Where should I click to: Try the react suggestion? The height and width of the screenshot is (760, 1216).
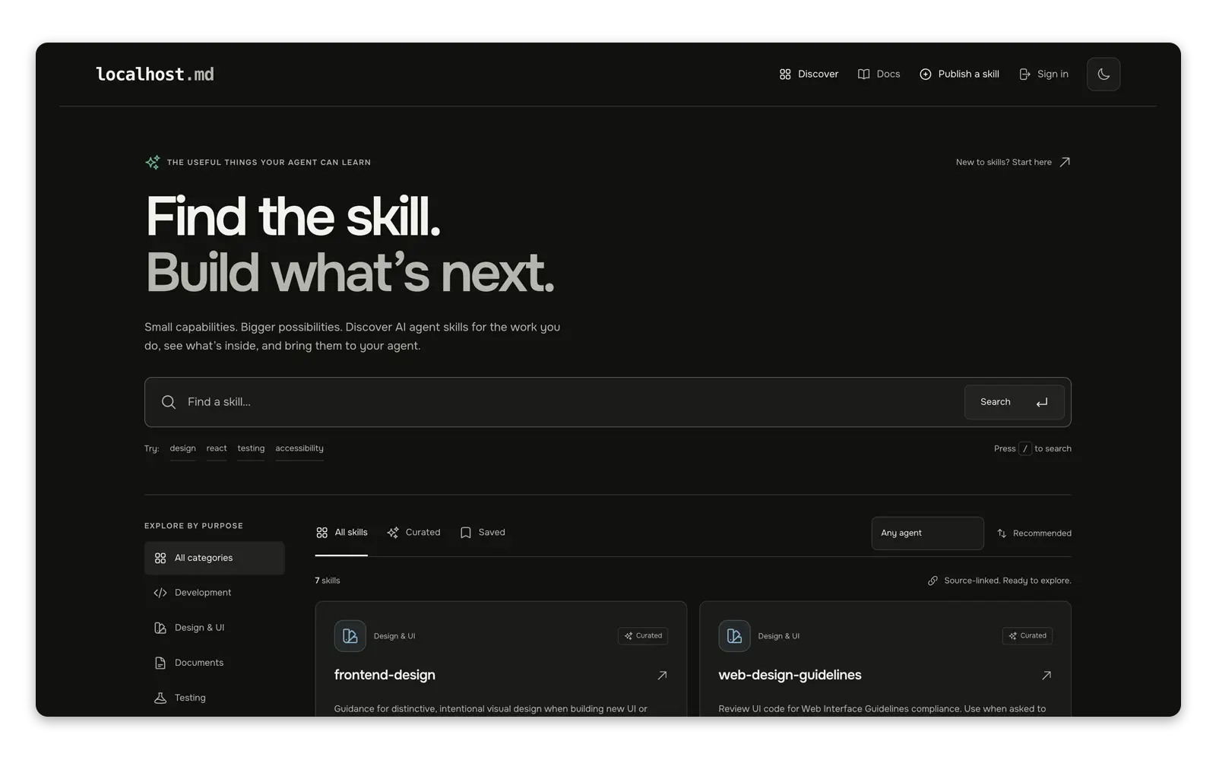tap(217, 448)
